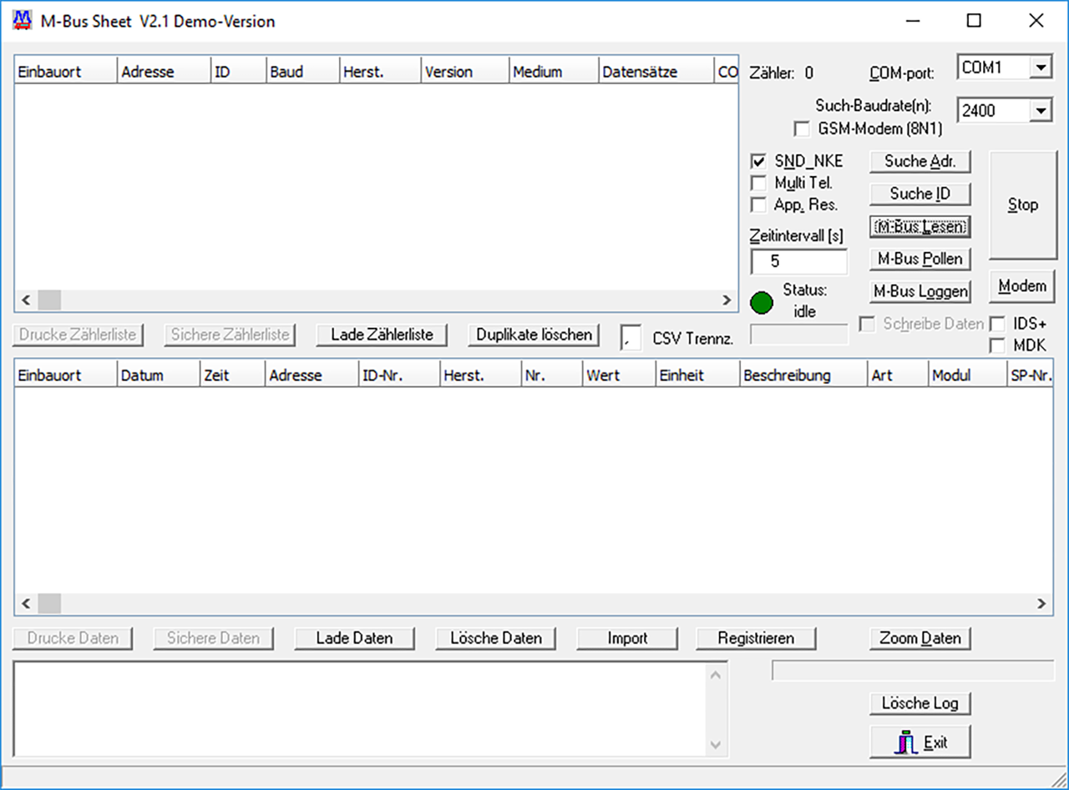Click the CSV Trennz. separator field
Viewport: 1069px width, 790px height.
click(x=631, y=336)
